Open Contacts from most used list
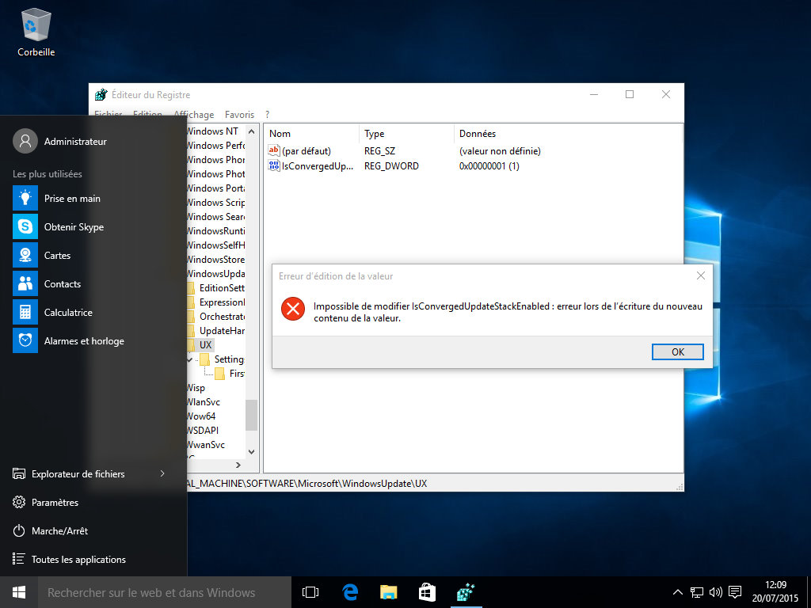The image size is (811, 608). 62,284
